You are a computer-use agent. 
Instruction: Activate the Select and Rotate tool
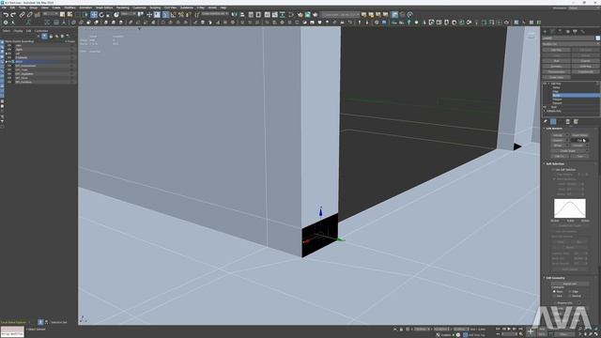(x=101, y=15)
